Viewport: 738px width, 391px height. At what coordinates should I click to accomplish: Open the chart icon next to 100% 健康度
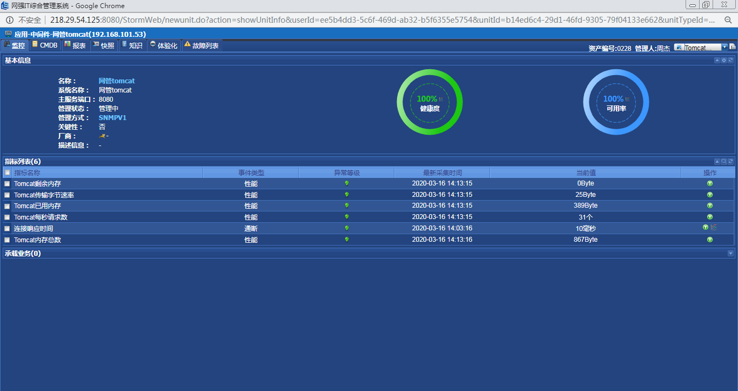point(441,99)
